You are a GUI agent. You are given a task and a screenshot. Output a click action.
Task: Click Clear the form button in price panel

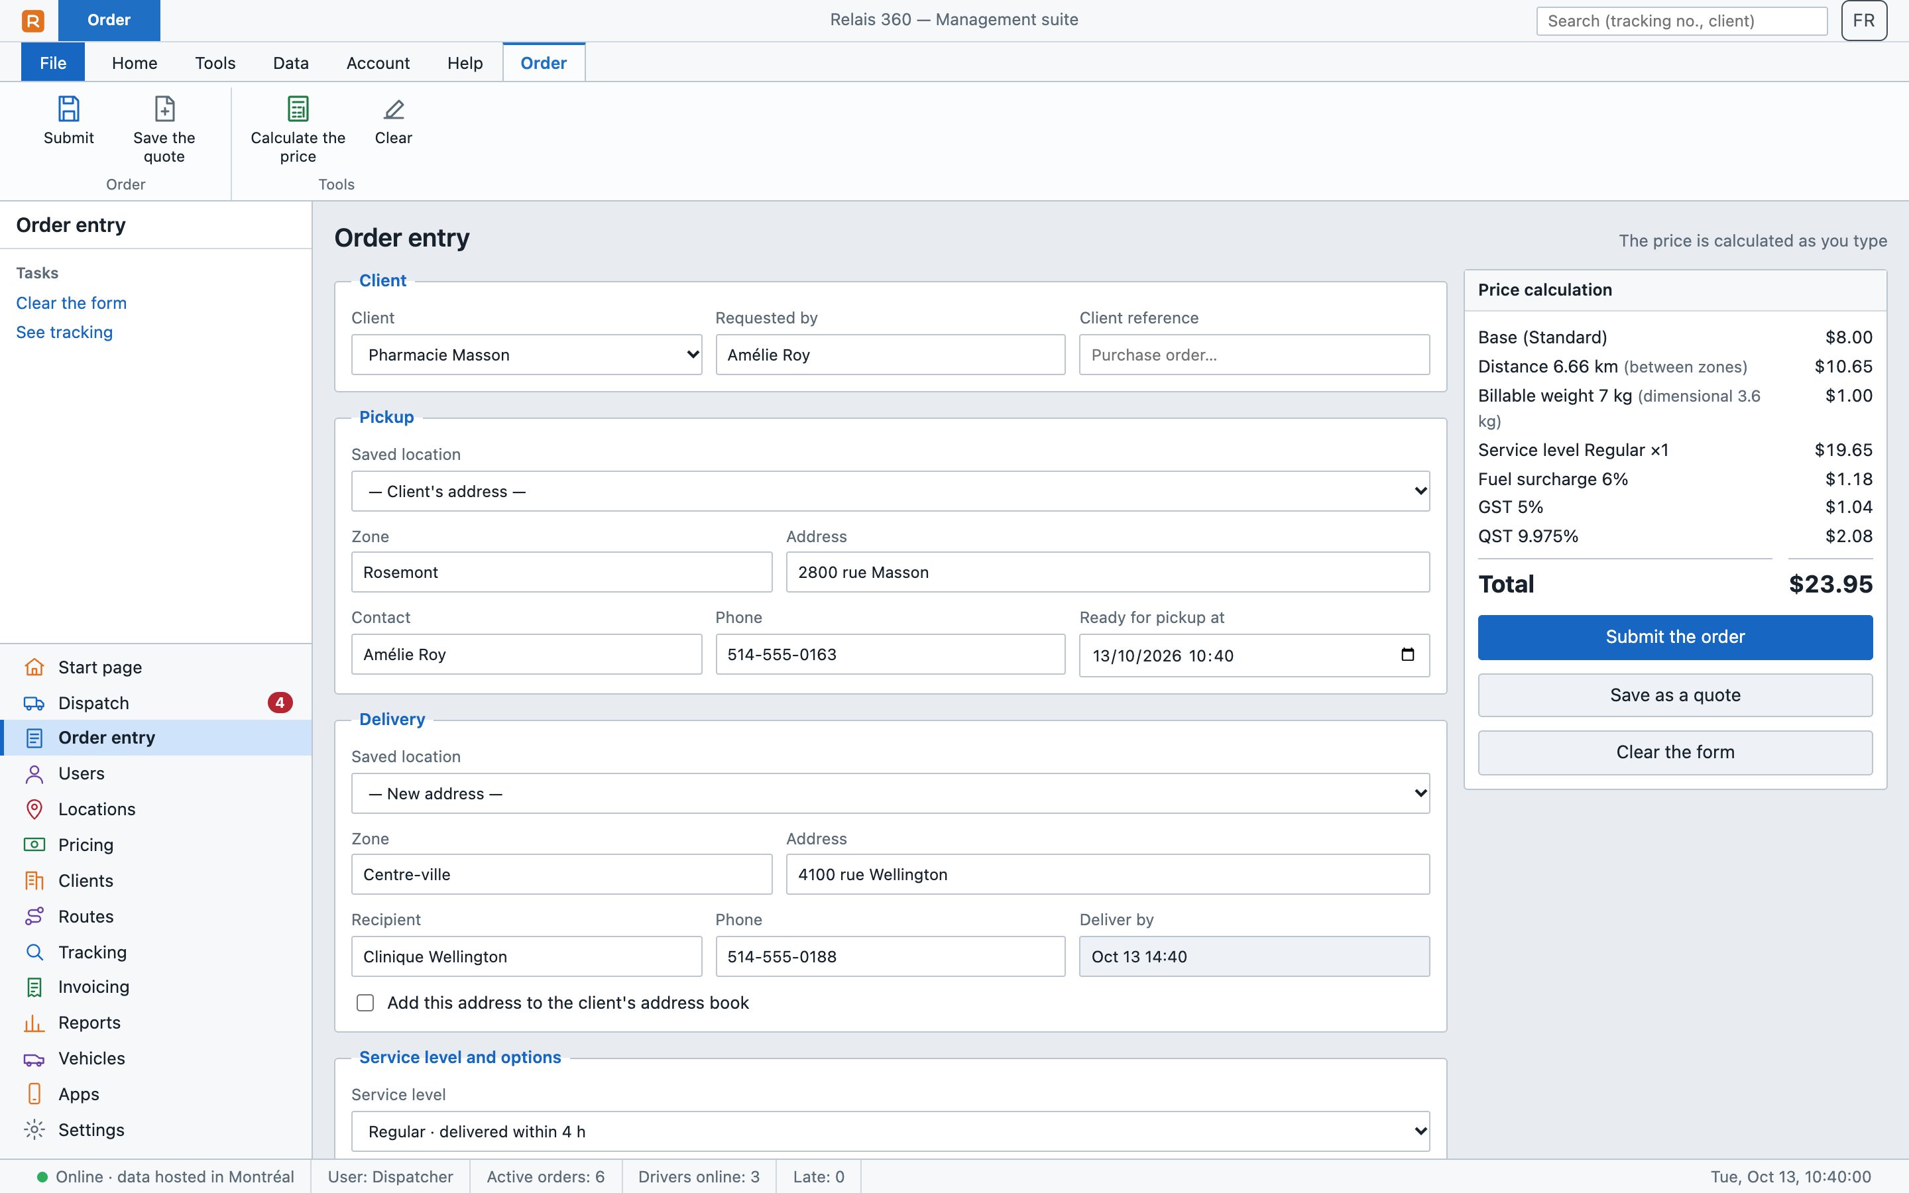click(1675, 752)
